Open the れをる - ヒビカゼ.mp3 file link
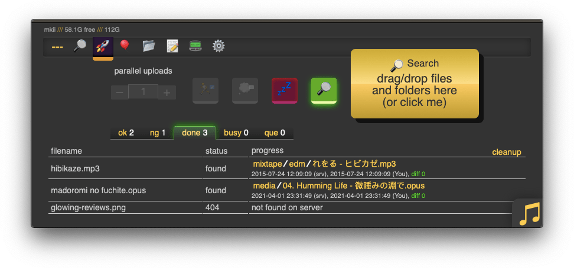The image size is (574, 268). 354,164
